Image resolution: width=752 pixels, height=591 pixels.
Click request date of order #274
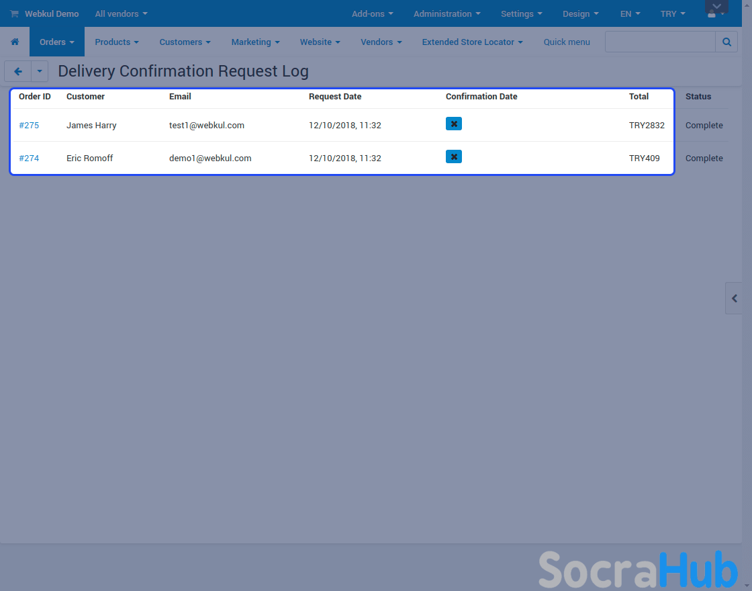pyautogui.click(x=345, y=158)
